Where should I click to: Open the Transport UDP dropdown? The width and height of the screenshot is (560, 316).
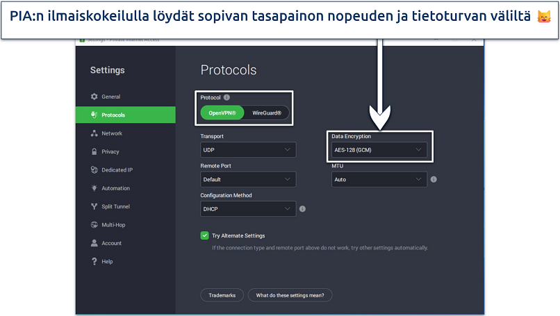click(248, 149)
